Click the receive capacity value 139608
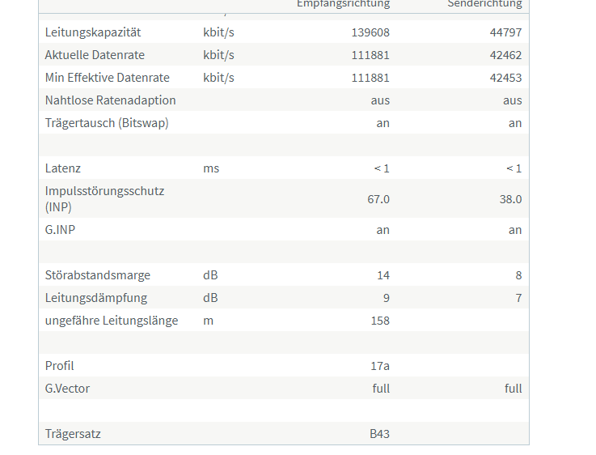 tap(370, 32)
